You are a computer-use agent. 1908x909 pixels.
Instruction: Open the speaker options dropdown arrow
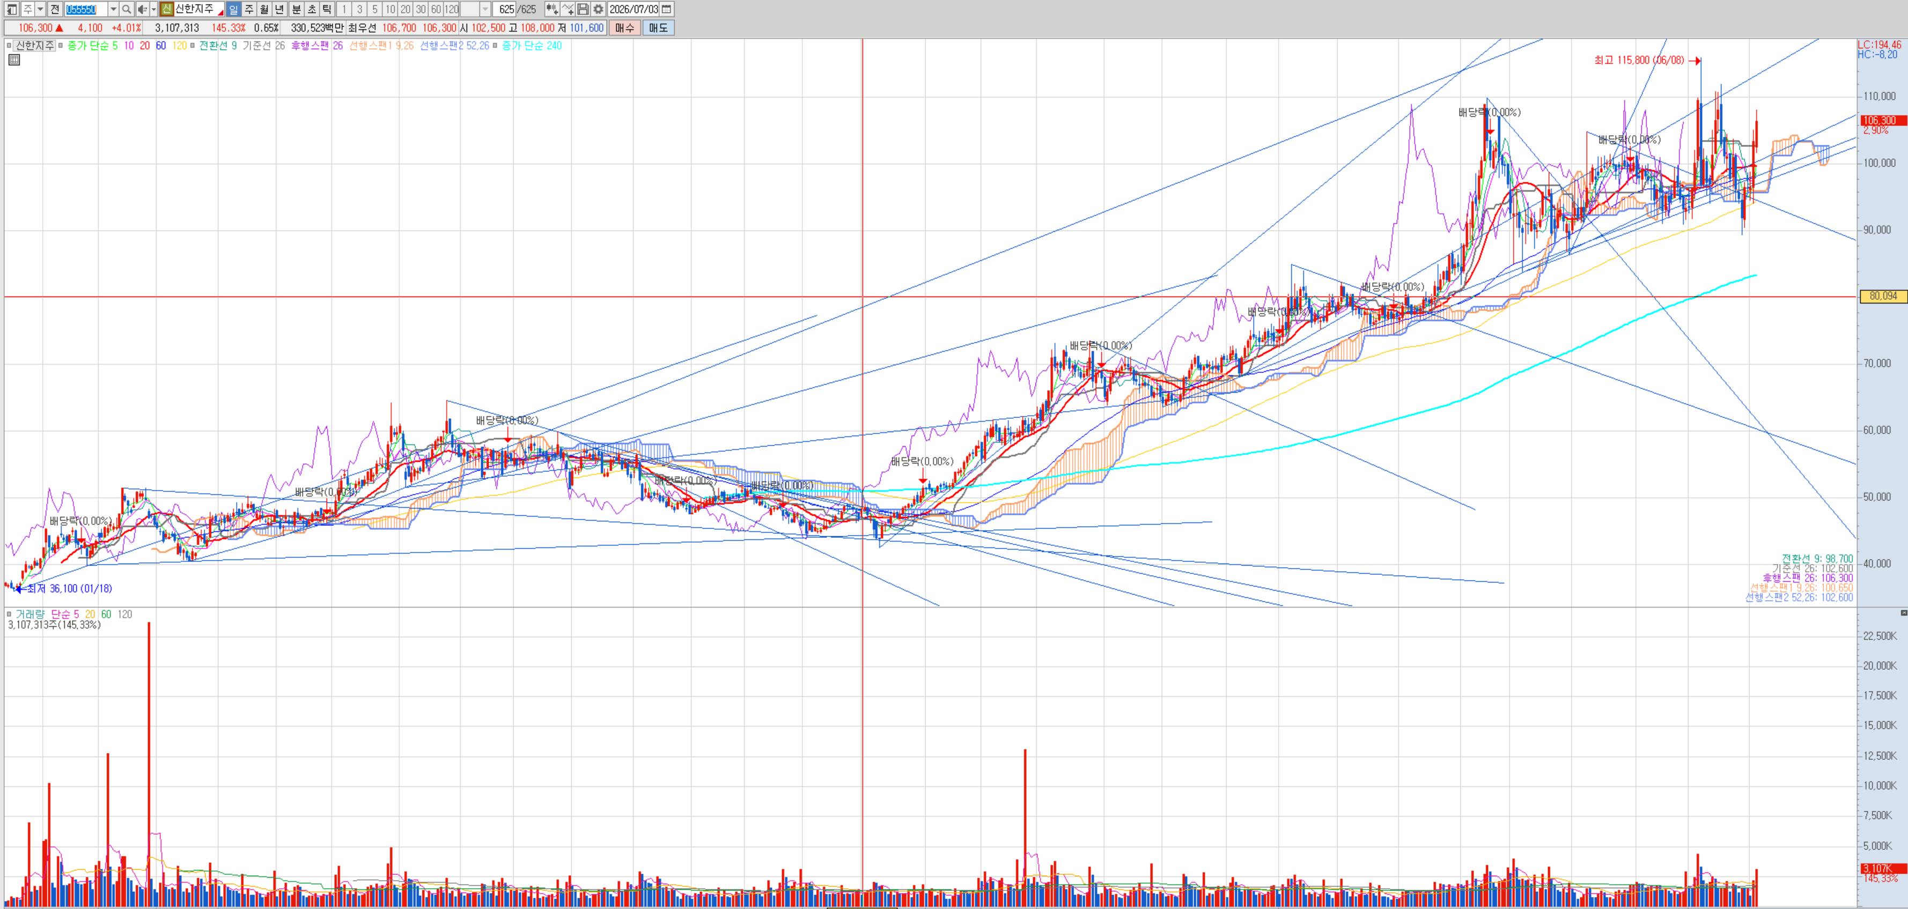tap(154, 10)
